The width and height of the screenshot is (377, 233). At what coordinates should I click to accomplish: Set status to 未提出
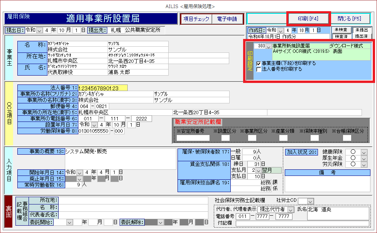pos(362,30)
